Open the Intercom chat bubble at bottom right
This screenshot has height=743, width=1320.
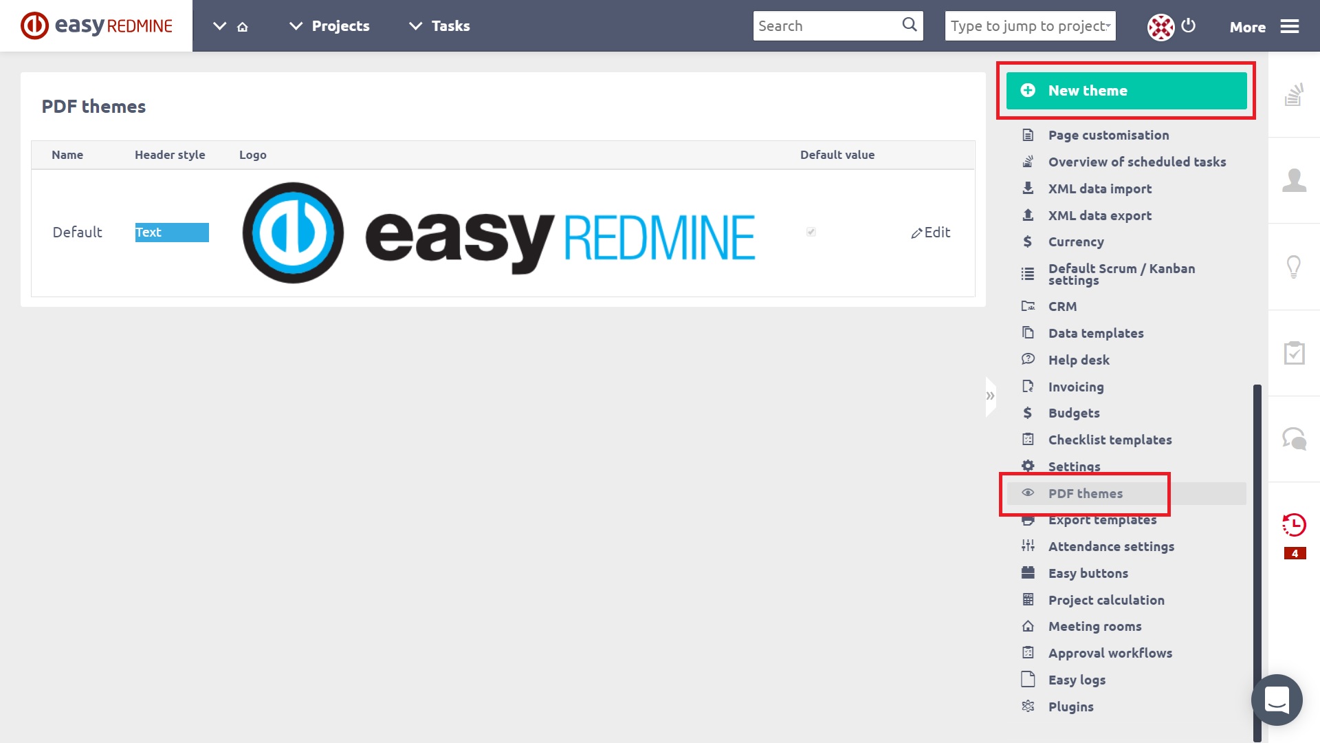point(1277,700)
